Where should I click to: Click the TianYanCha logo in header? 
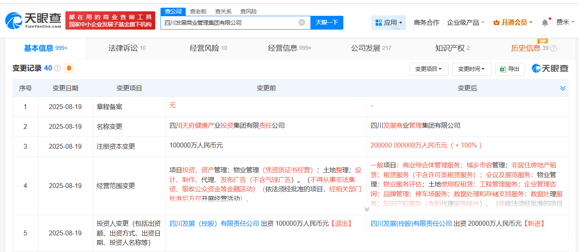tap(33, 20)
